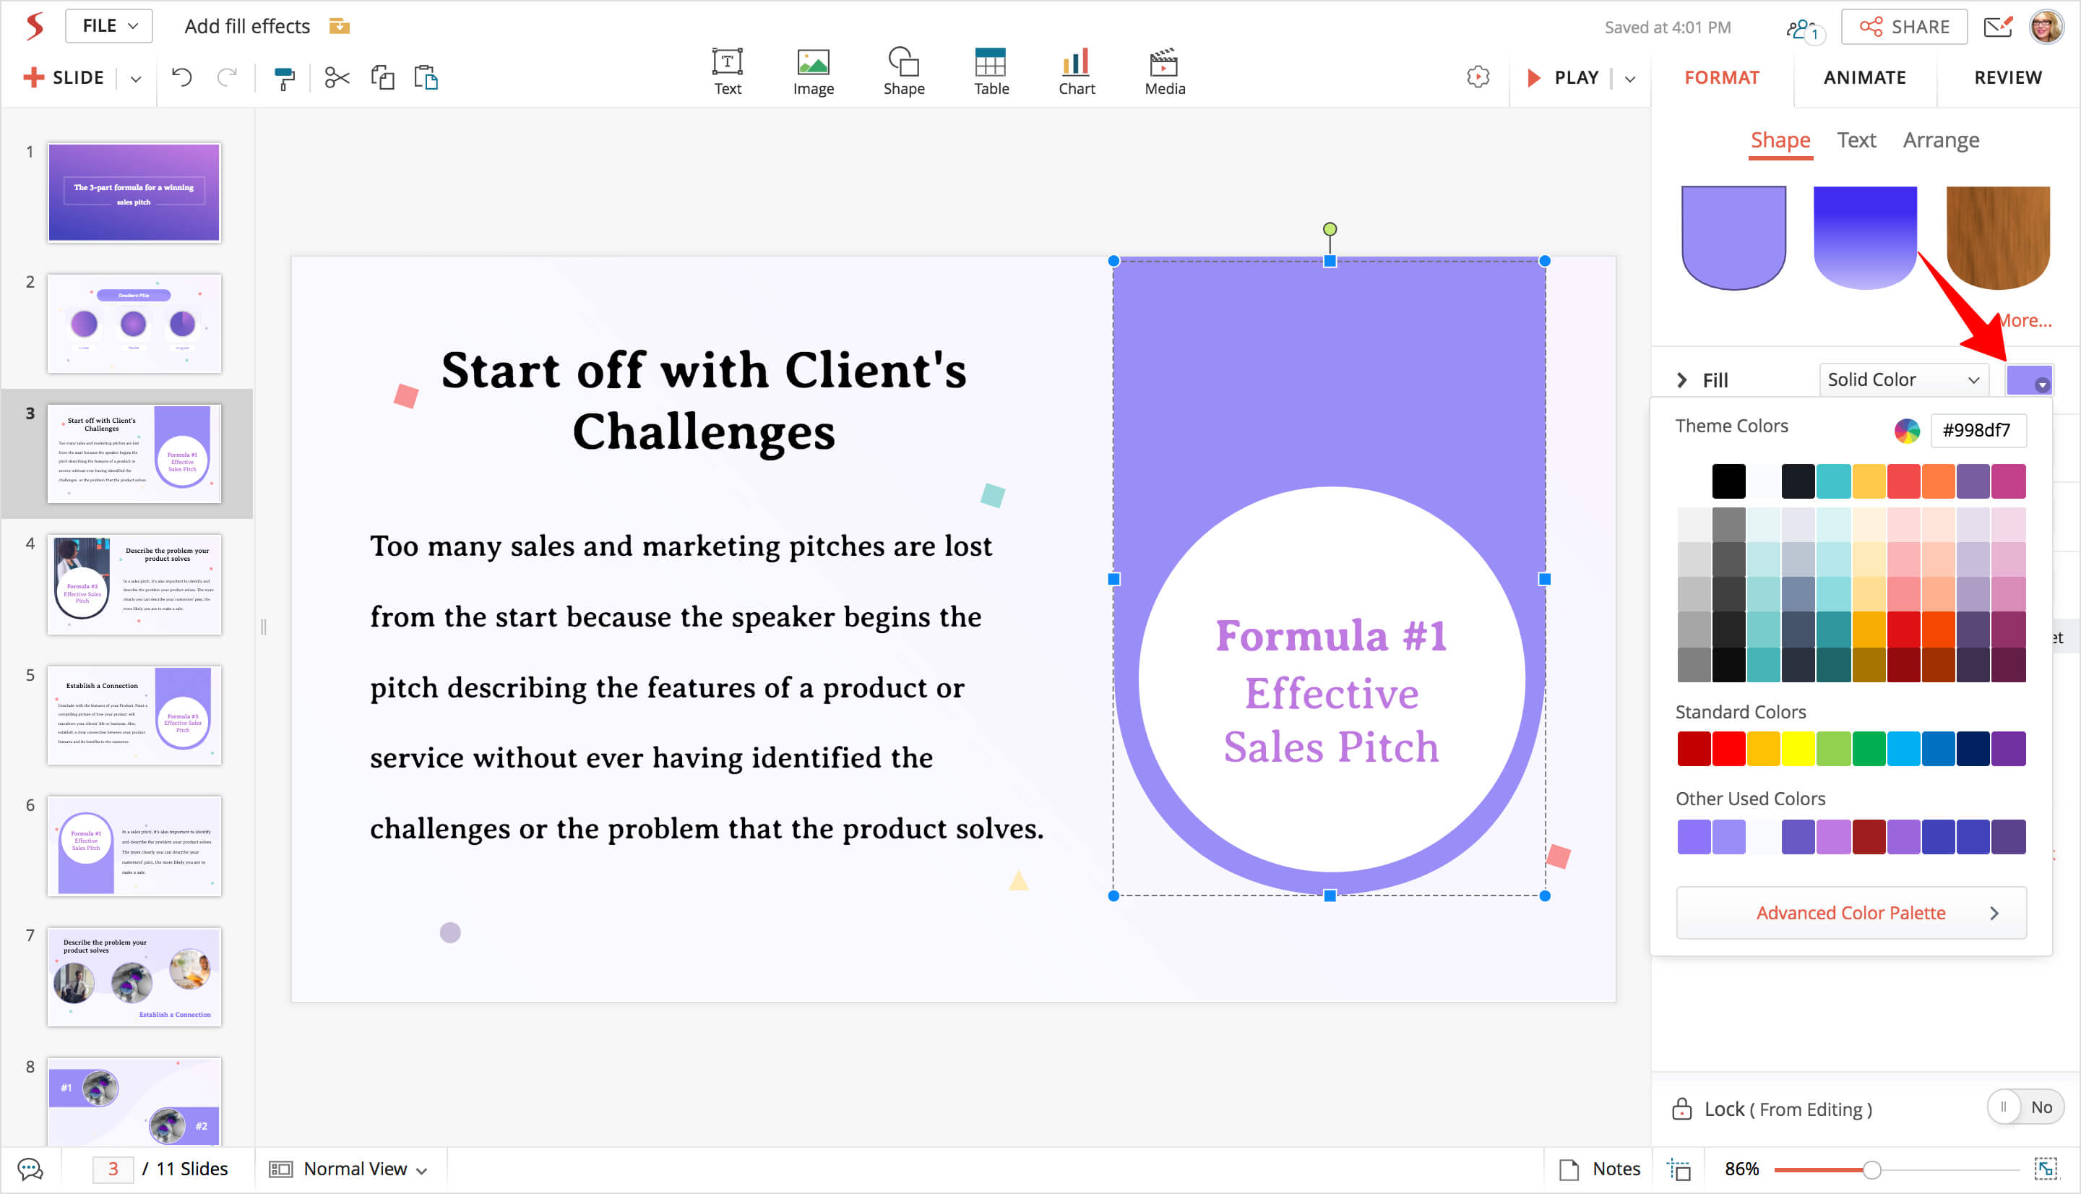Click the format painter icon
This screenshot has height=1194, width=2081.
tap(283, 78)
